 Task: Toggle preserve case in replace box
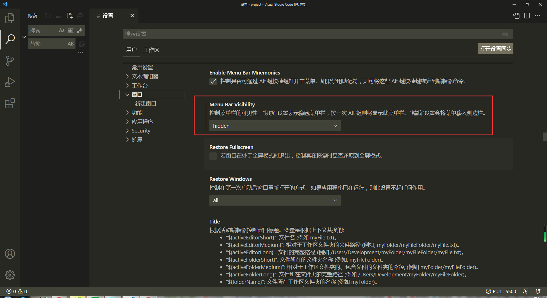pyautogui.click(x=71, y=44)
